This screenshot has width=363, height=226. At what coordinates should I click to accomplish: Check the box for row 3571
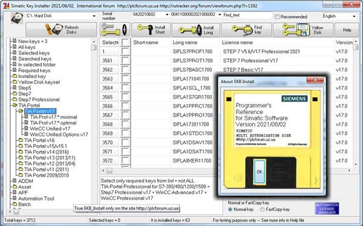pyautogui.click(x=125, y=152)
